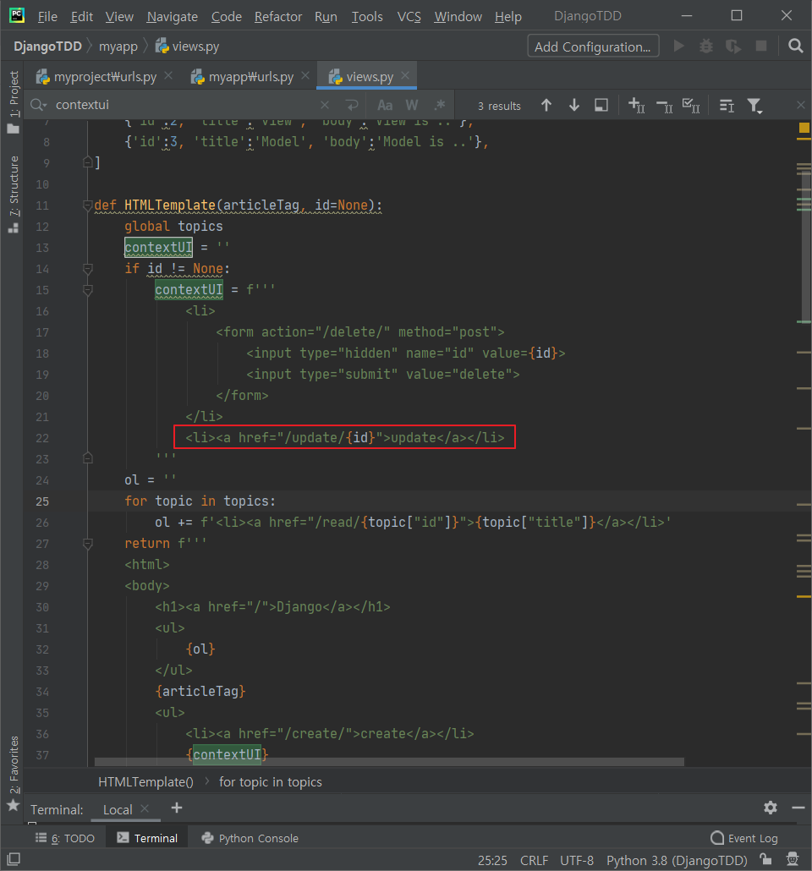Click the search text input field
812x871 pixels.
pos(184,105)
